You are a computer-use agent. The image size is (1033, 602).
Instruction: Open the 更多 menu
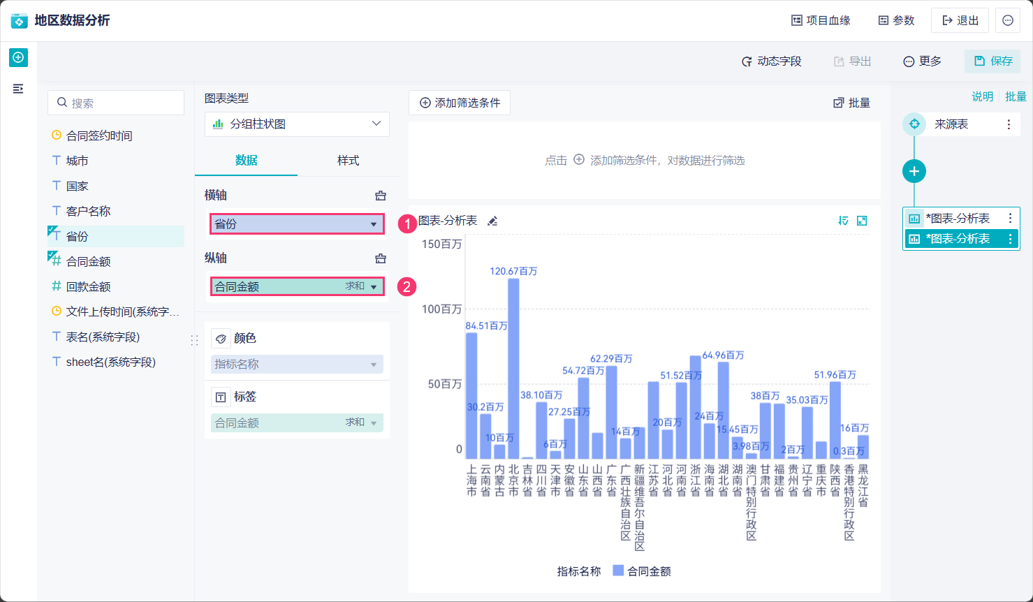point(922,61)
